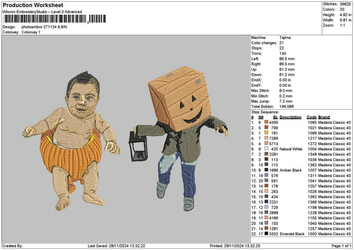Choose the Amber Black thread swatch

point(267,170)
